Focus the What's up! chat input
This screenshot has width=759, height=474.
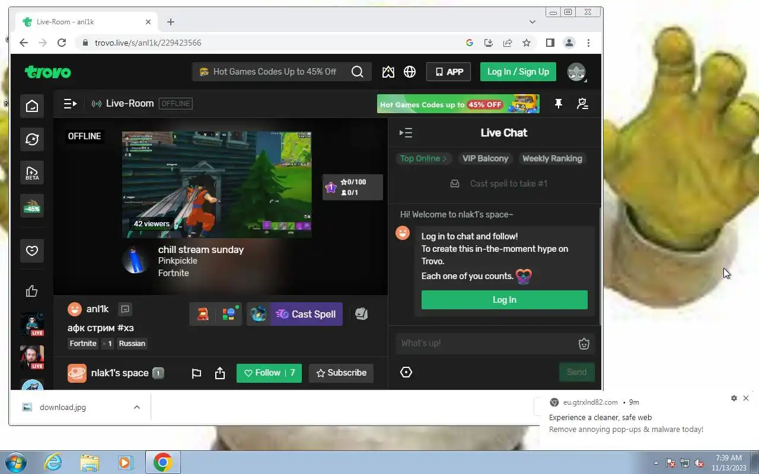point(486,343)
